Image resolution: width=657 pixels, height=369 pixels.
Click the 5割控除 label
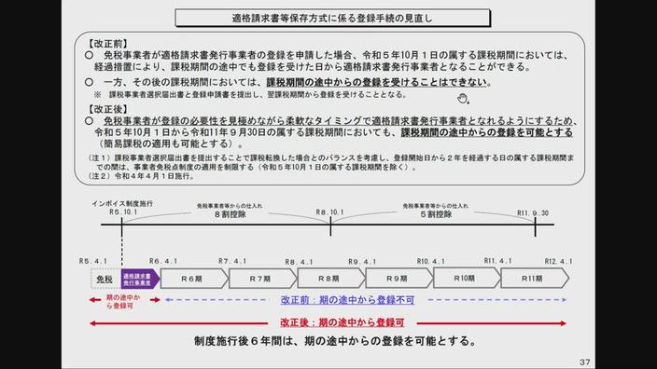[x=436, y=214]
